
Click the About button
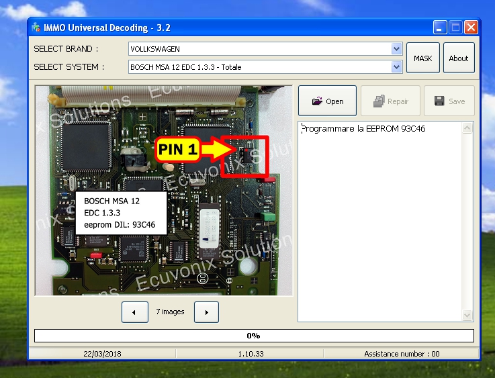click(x=459, y=58)
